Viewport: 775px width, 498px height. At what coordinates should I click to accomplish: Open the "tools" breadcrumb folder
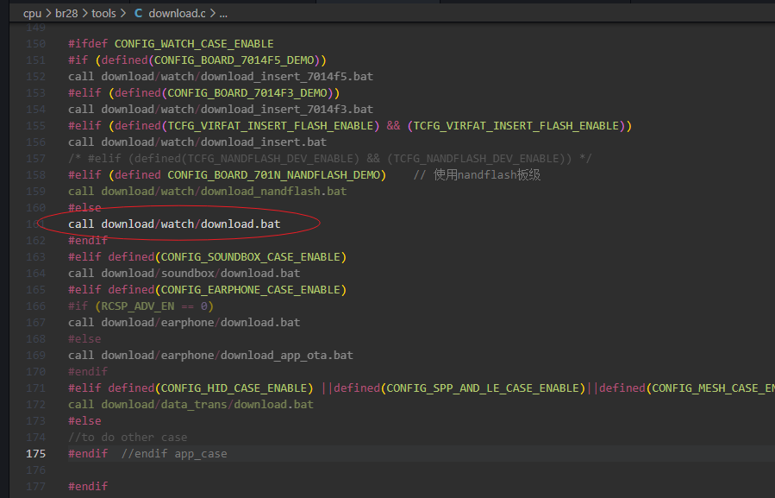tap(103, 13)
